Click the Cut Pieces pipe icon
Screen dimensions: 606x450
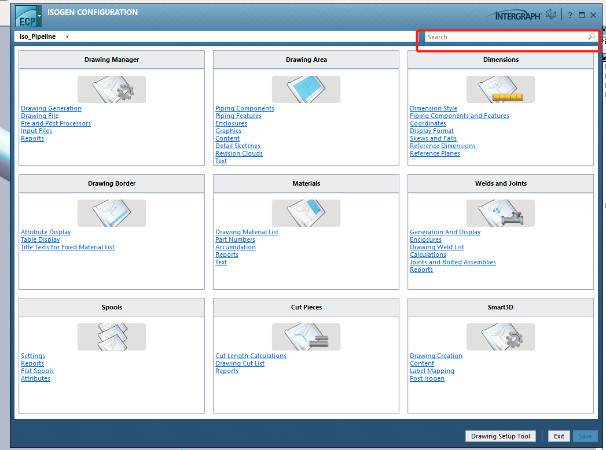(306, 337)
